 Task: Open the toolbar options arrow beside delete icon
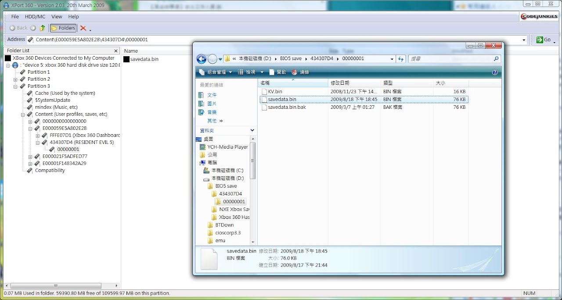pos(90,30)
